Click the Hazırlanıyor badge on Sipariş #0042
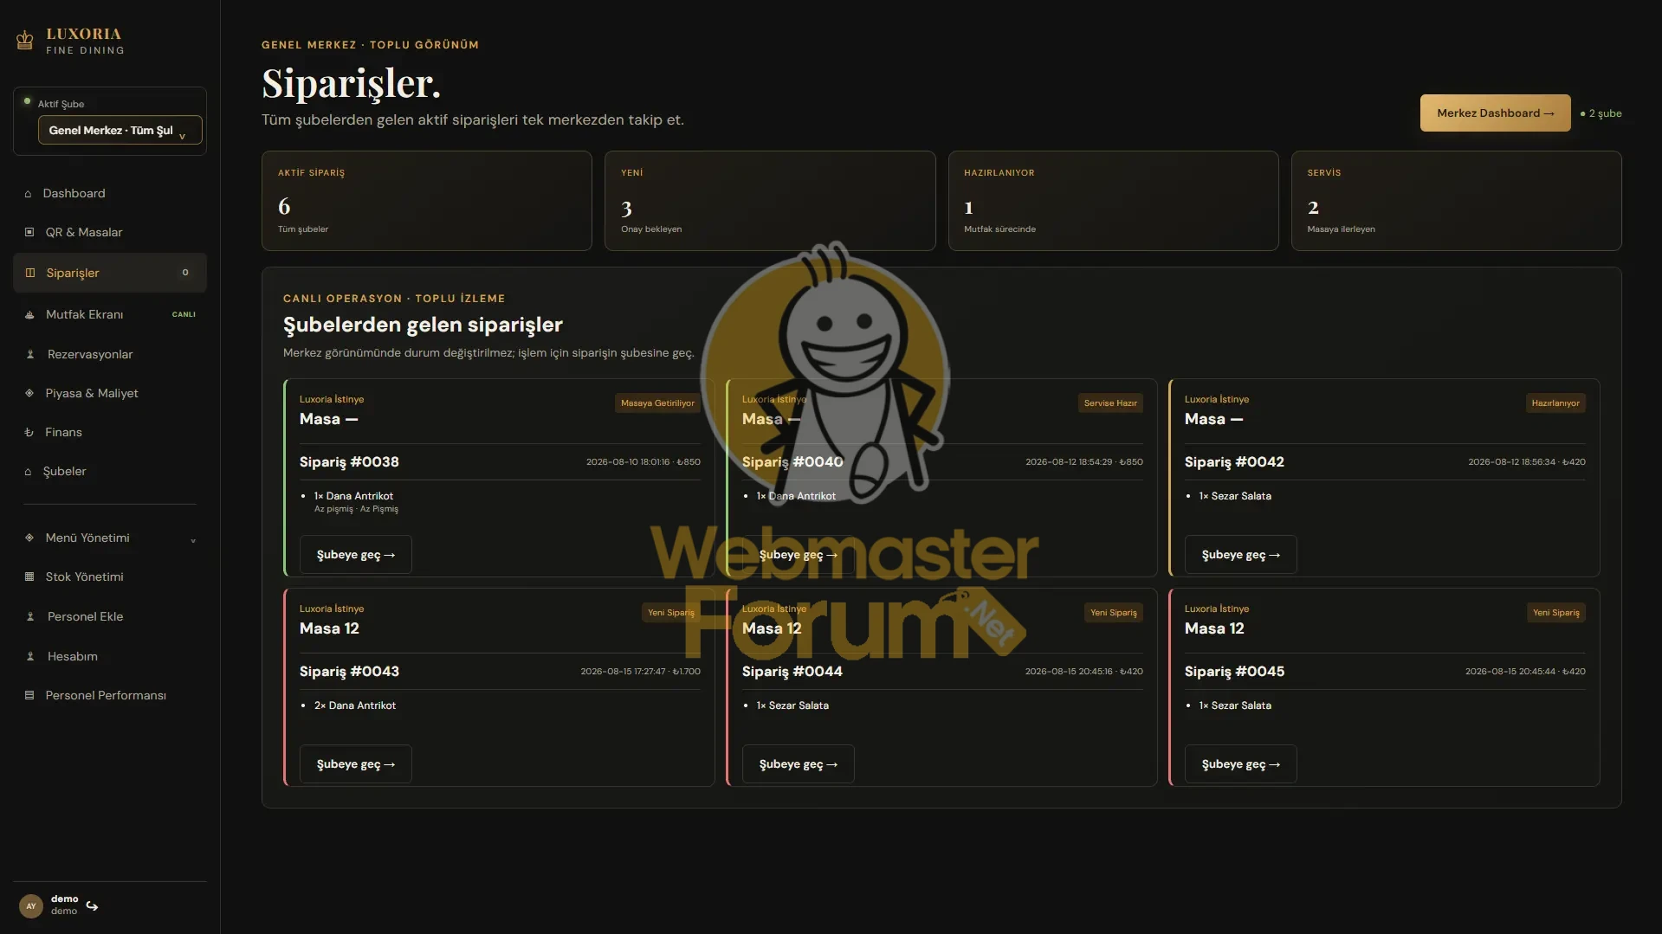This screenshot has height=934, width=1662. pyautogui.click(x=1555, y=403)
